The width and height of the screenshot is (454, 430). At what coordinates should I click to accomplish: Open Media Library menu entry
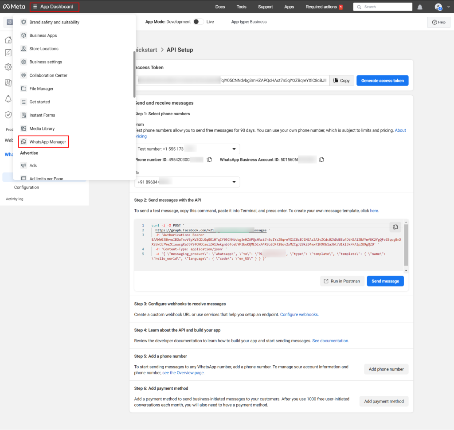[42, 129]
